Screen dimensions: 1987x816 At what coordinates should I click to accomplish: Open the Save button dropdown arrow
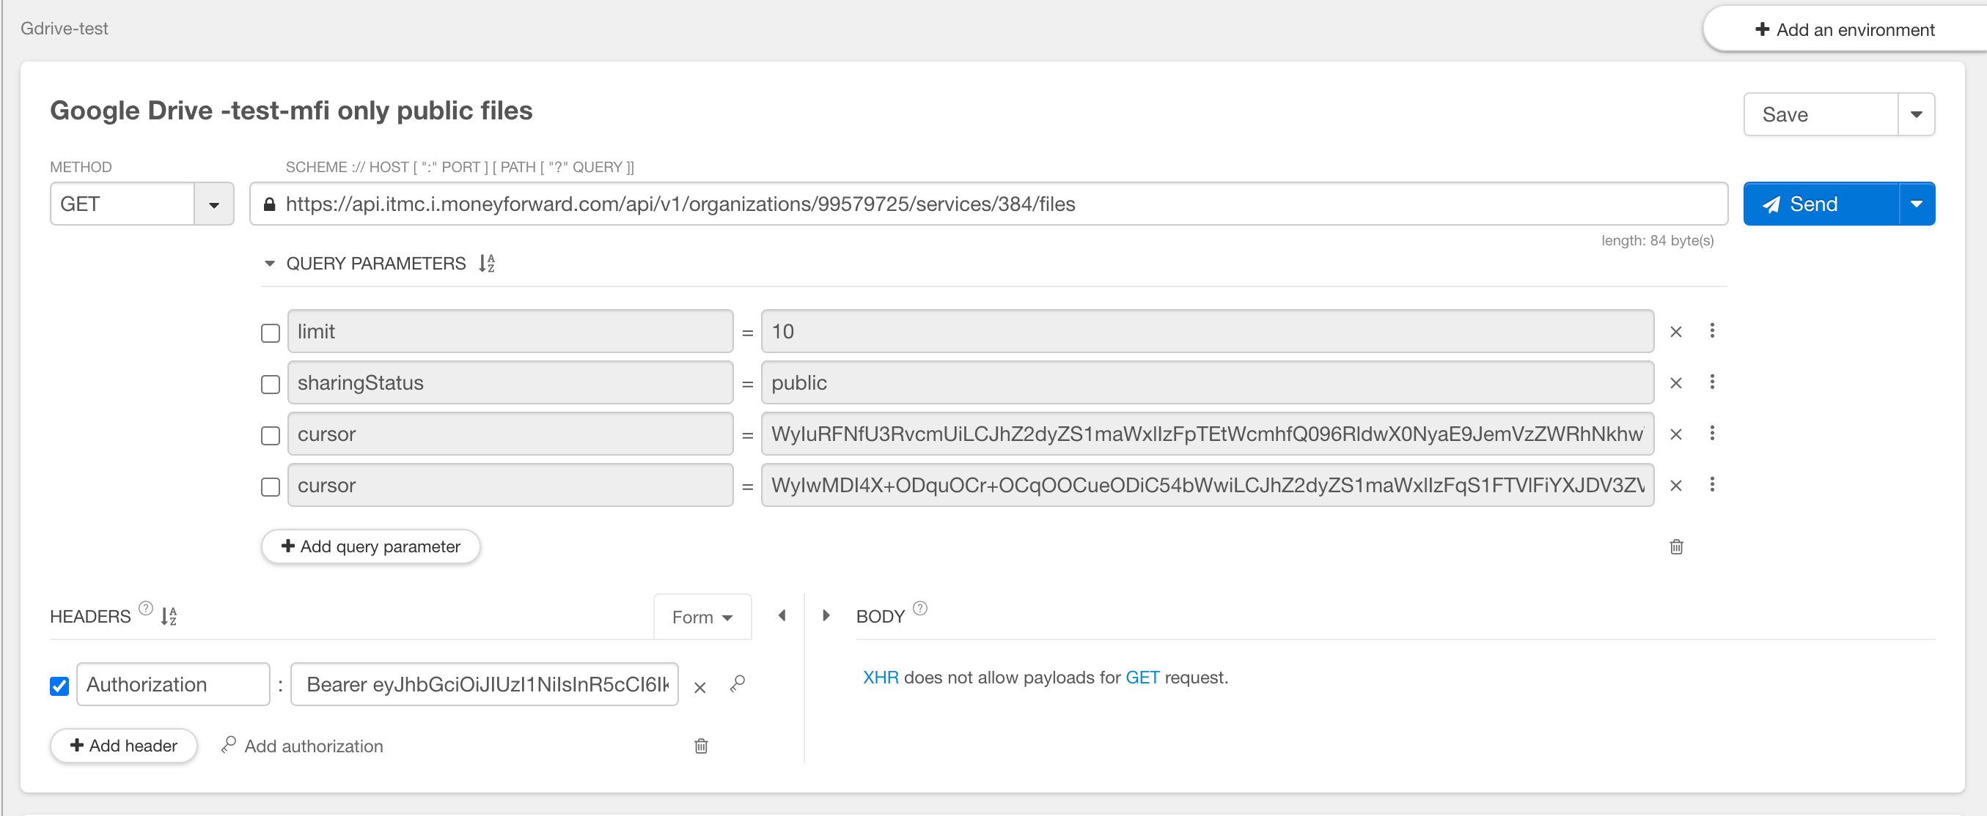tap(1916, 115)
